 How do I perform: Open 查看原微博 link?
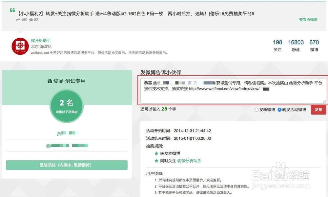click(308, 20)
